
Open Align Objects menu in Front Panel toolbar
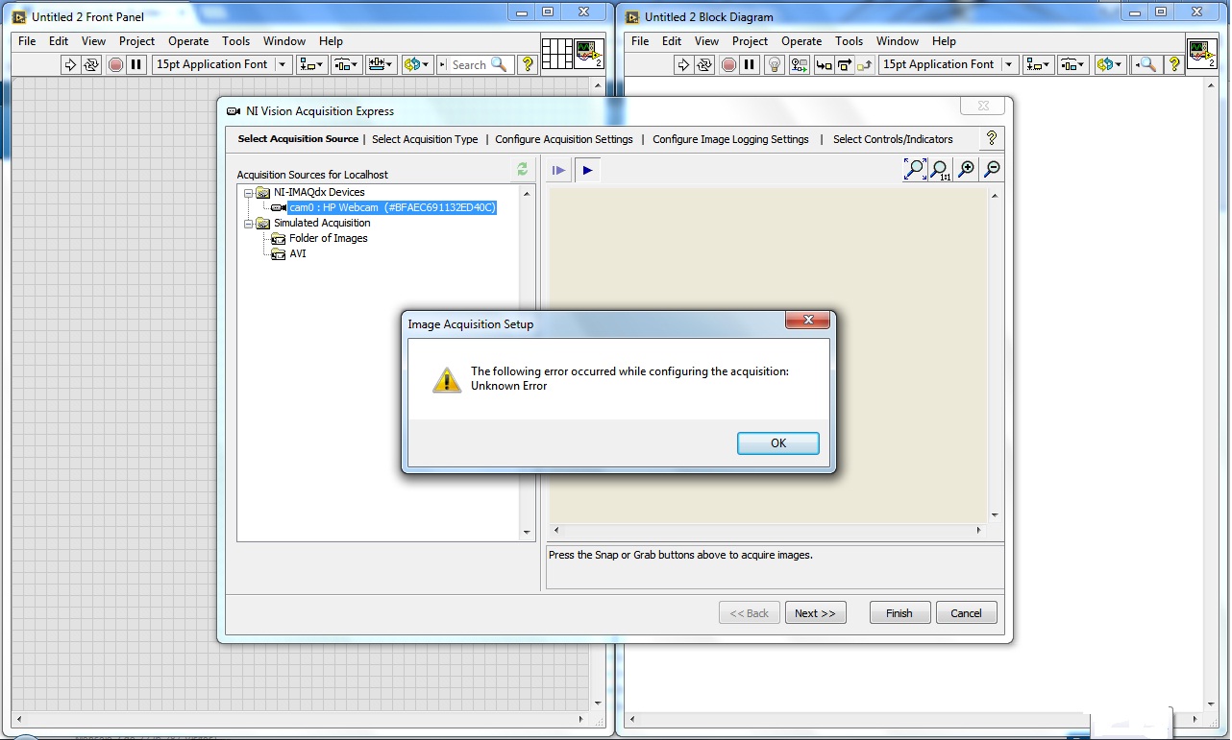click(x=311, y=64)
